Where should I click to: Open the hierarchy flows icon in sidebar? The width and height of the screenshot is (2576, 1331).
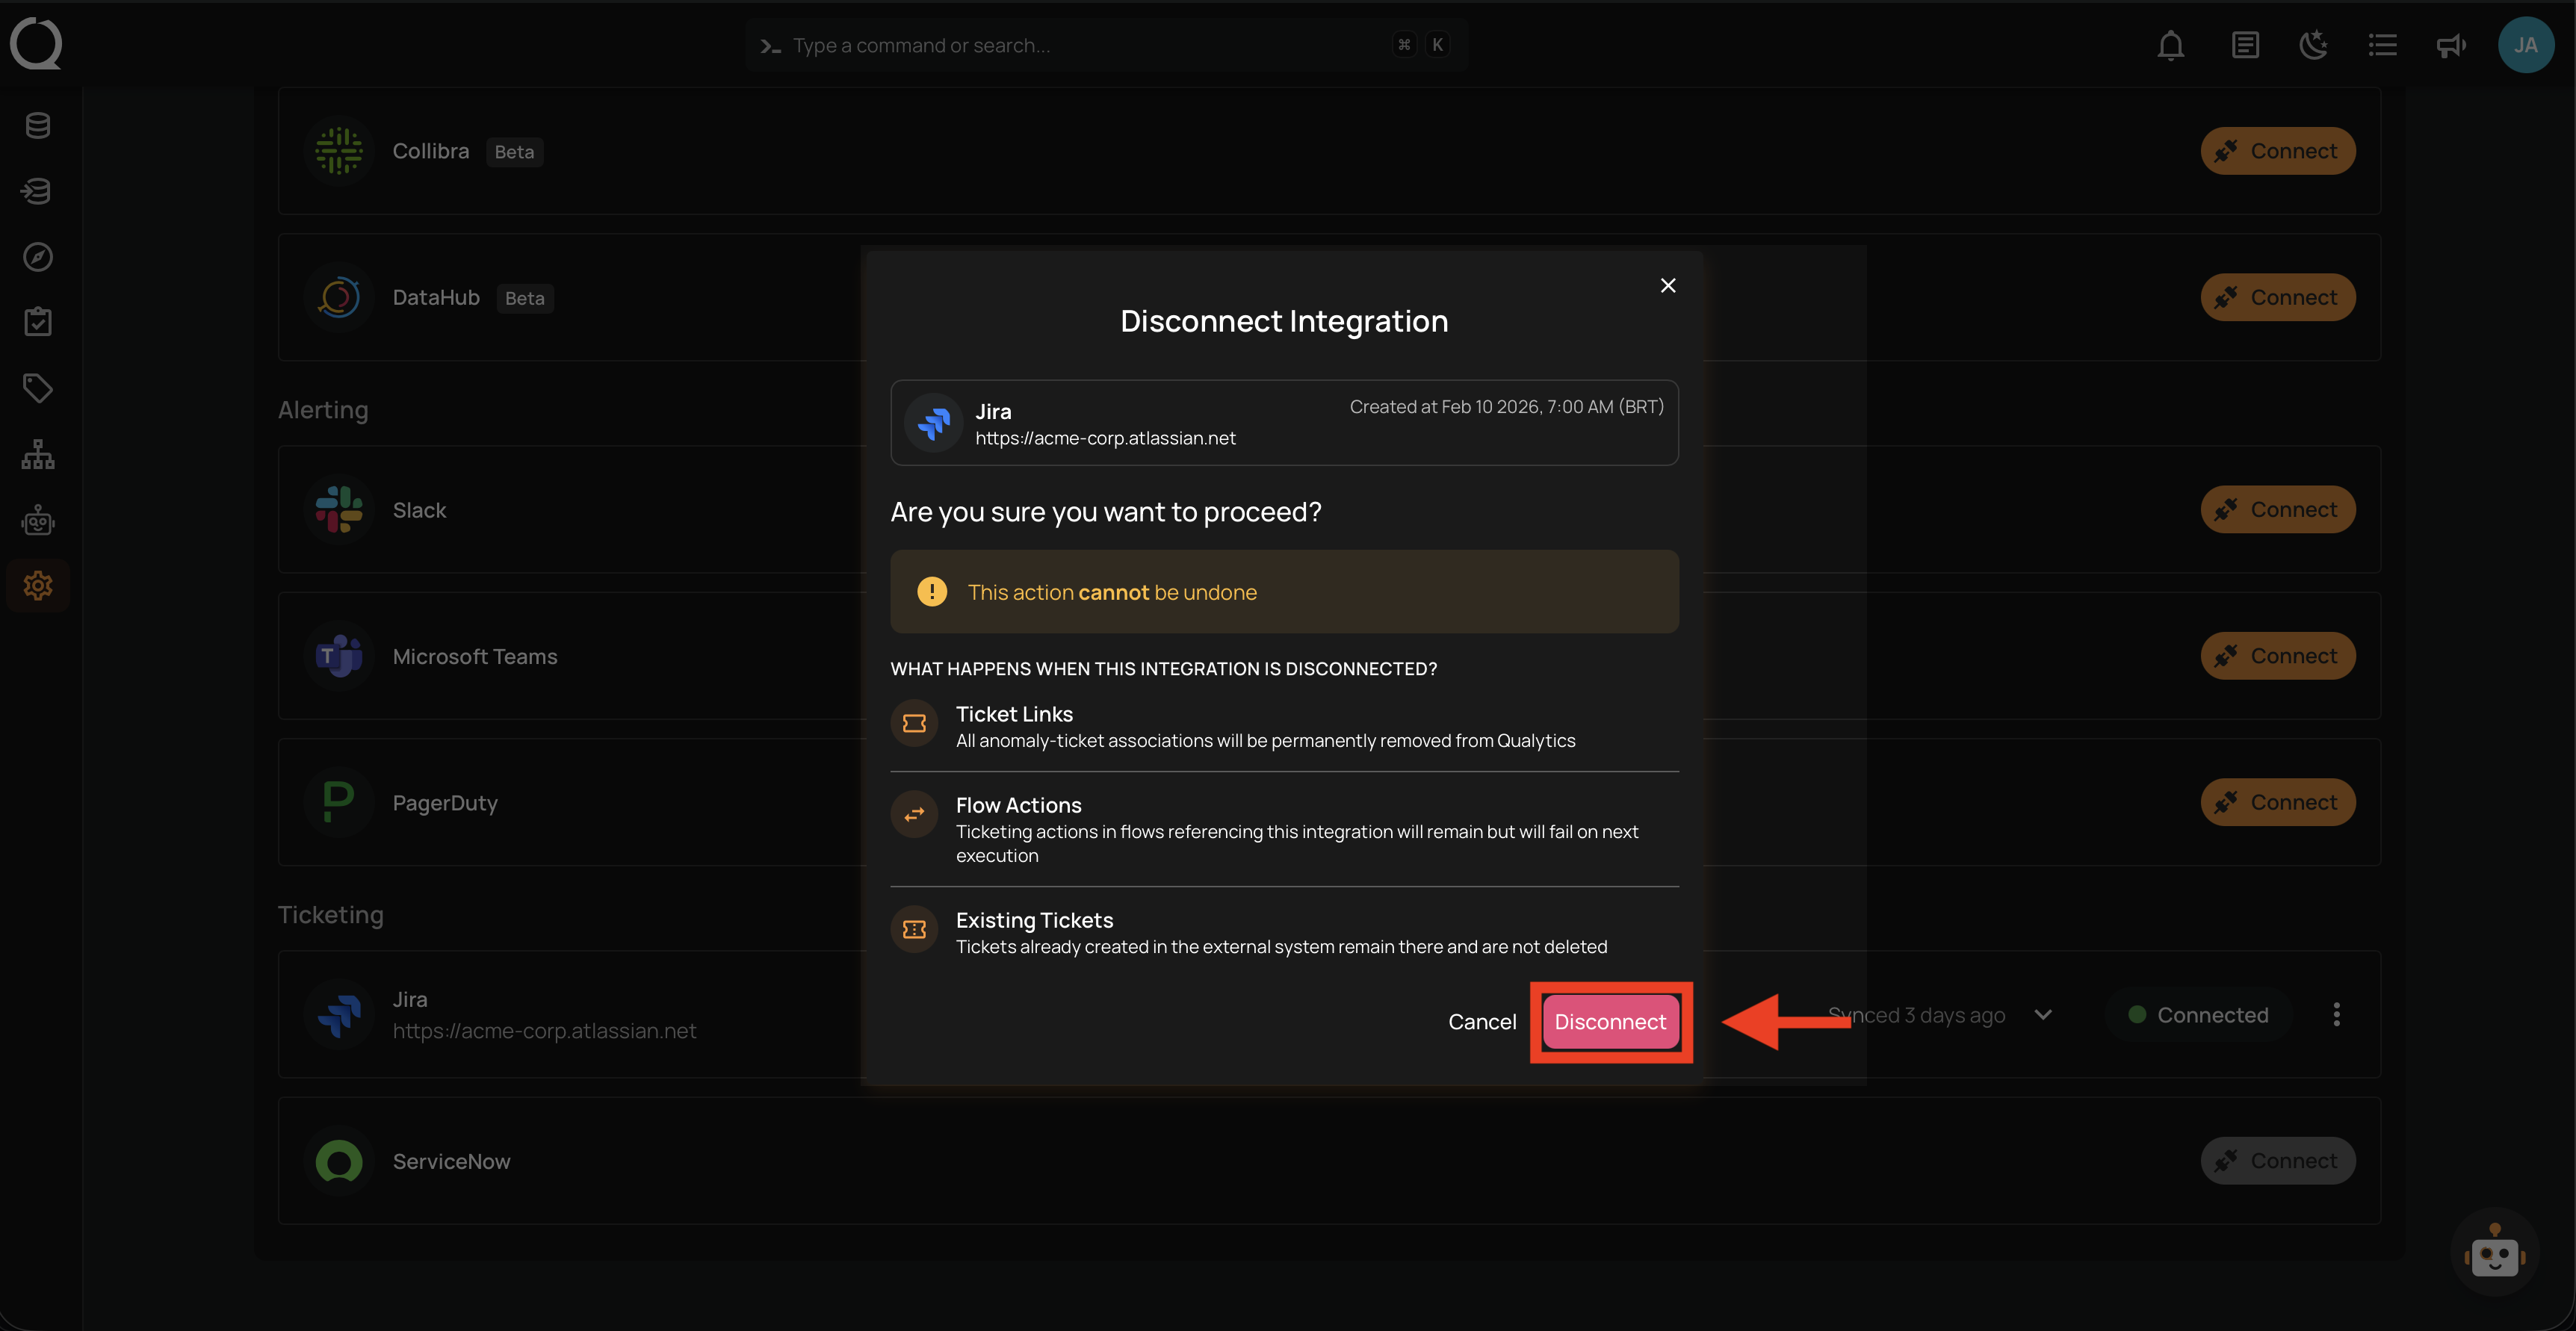(x=38, y=454)
